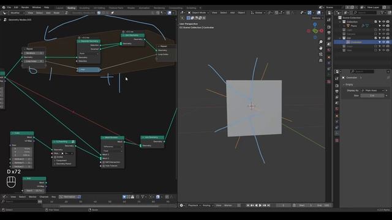Click the Blender logo icon

[x=4, y=7]
